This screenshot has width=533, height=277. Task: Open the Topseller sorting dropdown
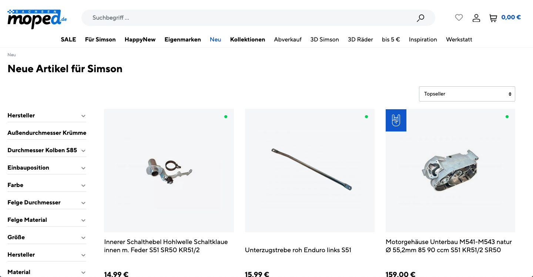tap(467, 94)
